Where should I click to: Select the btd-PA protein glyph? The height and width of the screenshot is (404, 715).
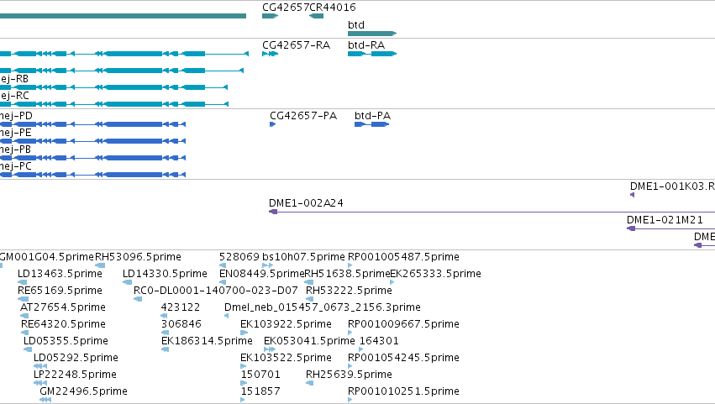372,124
